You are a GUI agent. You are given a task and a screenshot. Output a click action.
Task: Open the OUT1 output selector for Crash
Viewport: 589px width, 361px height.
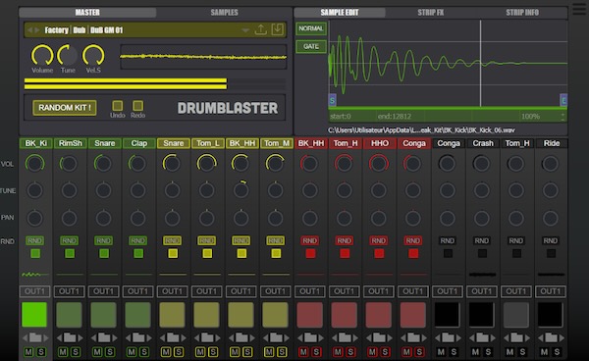(x=482, y=291)
